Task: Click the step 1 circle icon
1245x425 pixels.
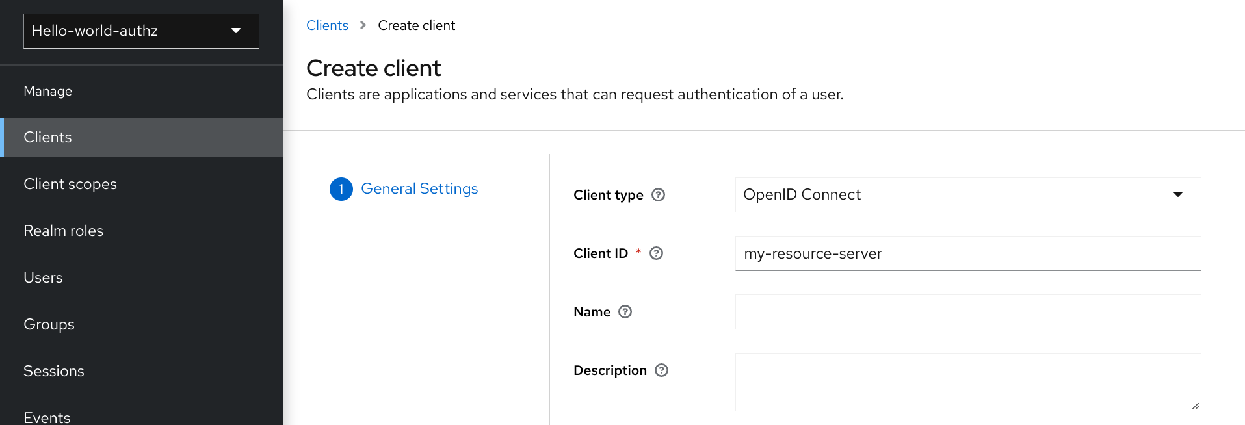Action: [341, 189]
